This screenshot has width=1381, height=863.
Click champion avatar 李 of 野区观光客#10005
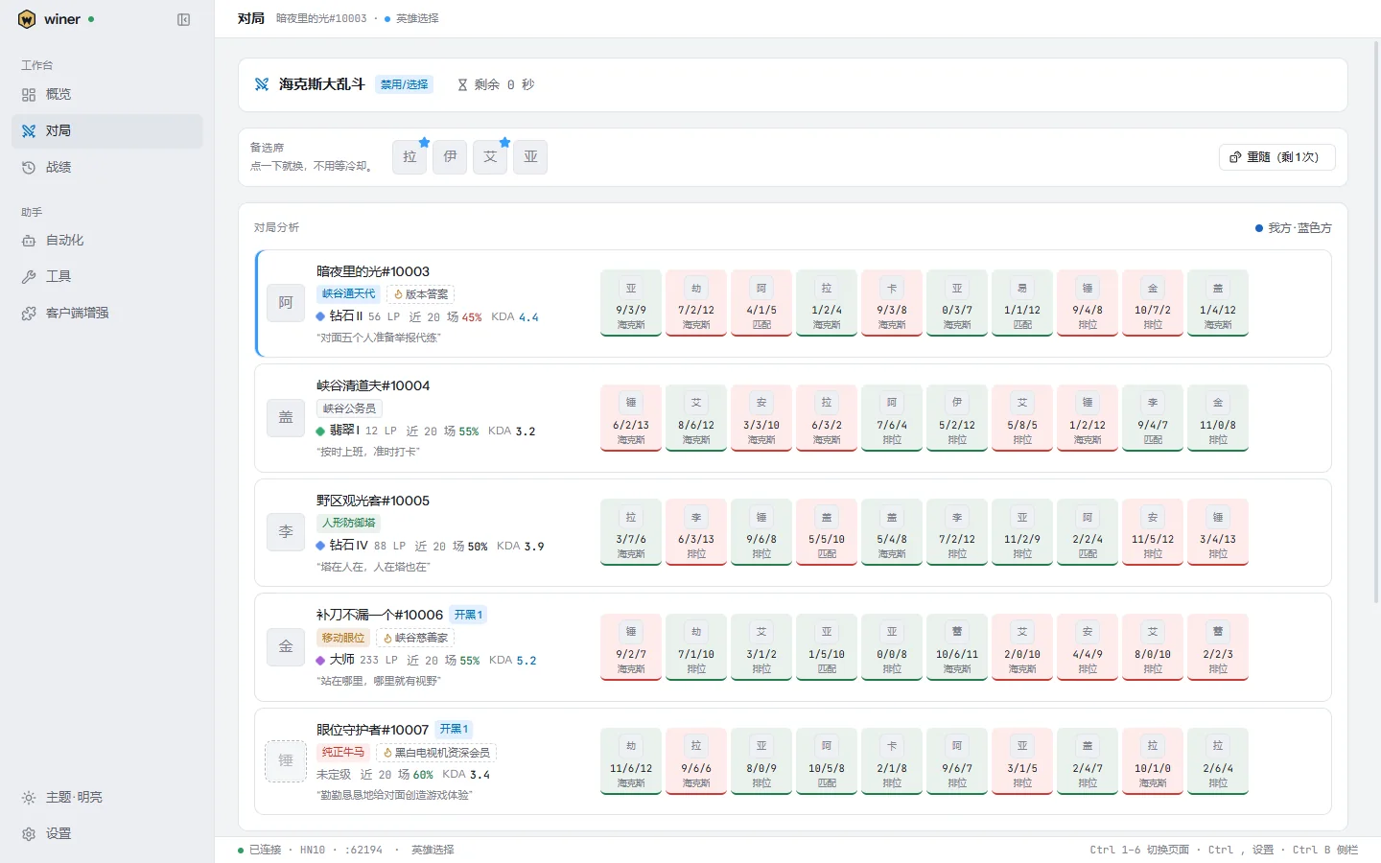tap(286, 531)
